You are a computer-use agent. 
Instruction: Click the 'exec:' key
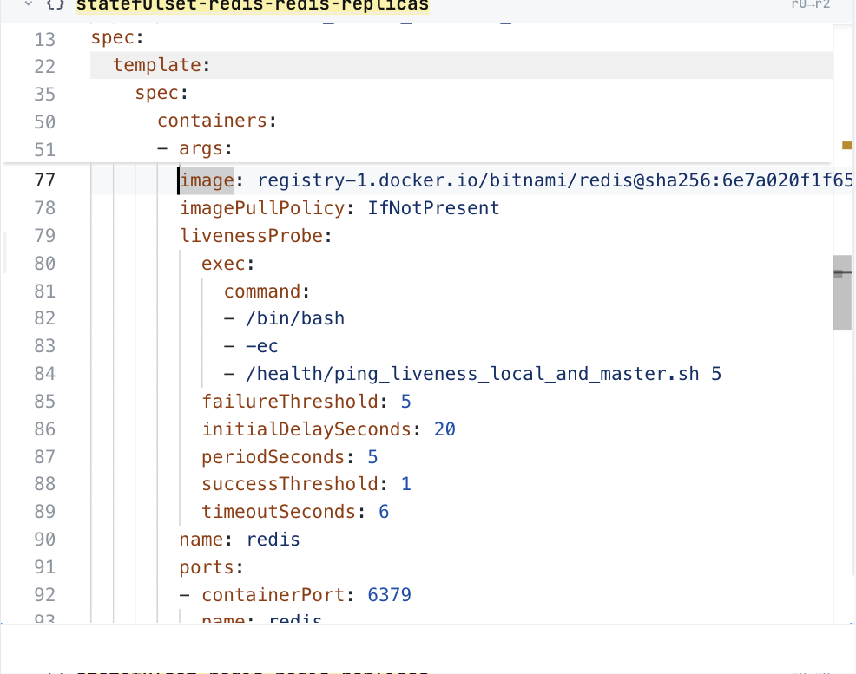click(x=227, y=264)
